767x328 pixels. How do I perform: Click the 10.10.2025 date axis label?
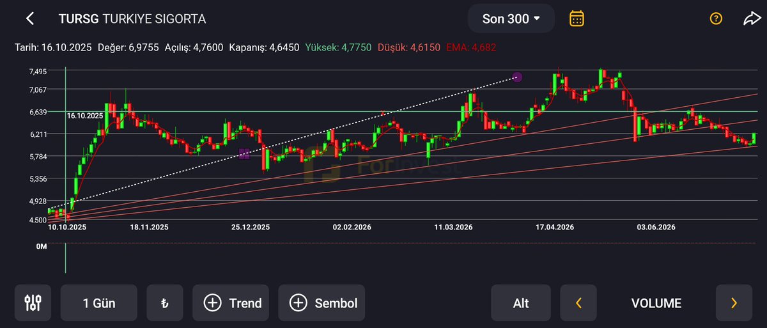tap(67, 227)
